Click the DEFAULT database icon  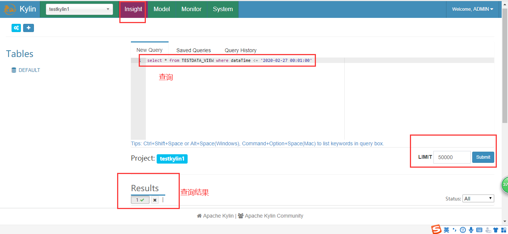point(14,70)
